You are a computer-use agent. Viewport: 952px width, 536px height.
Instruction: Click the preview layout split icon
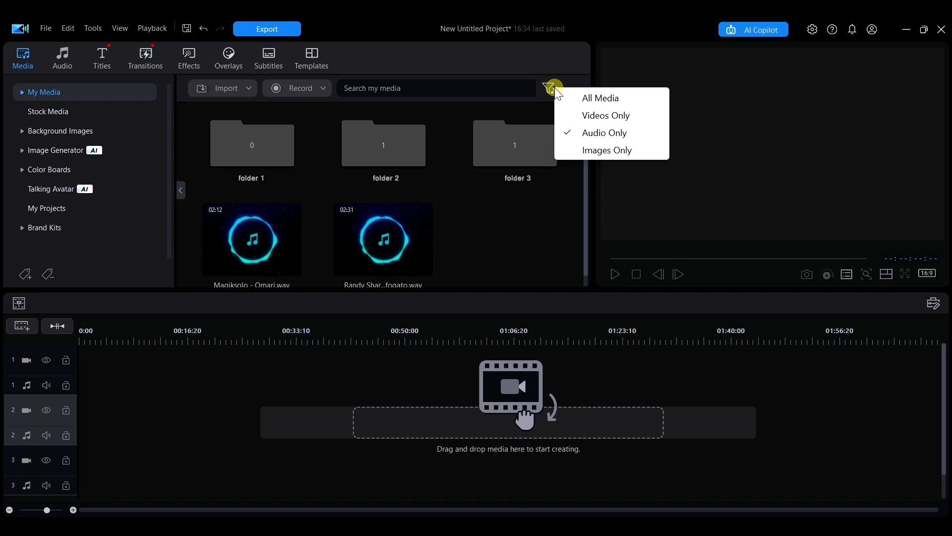[886, 274]
